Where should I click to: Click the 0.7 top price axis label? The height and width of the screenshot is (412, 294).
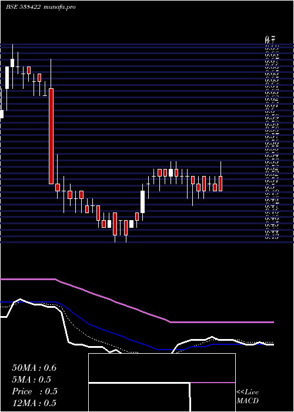(x=269, y=40)
